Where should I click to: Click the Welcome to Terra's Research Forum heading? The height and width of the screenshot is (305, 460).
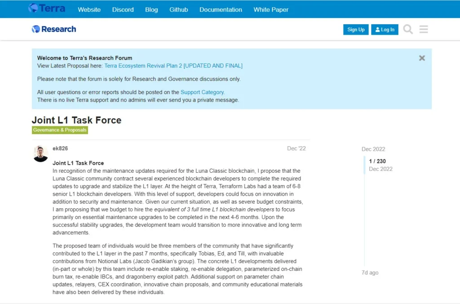[84, 58]
